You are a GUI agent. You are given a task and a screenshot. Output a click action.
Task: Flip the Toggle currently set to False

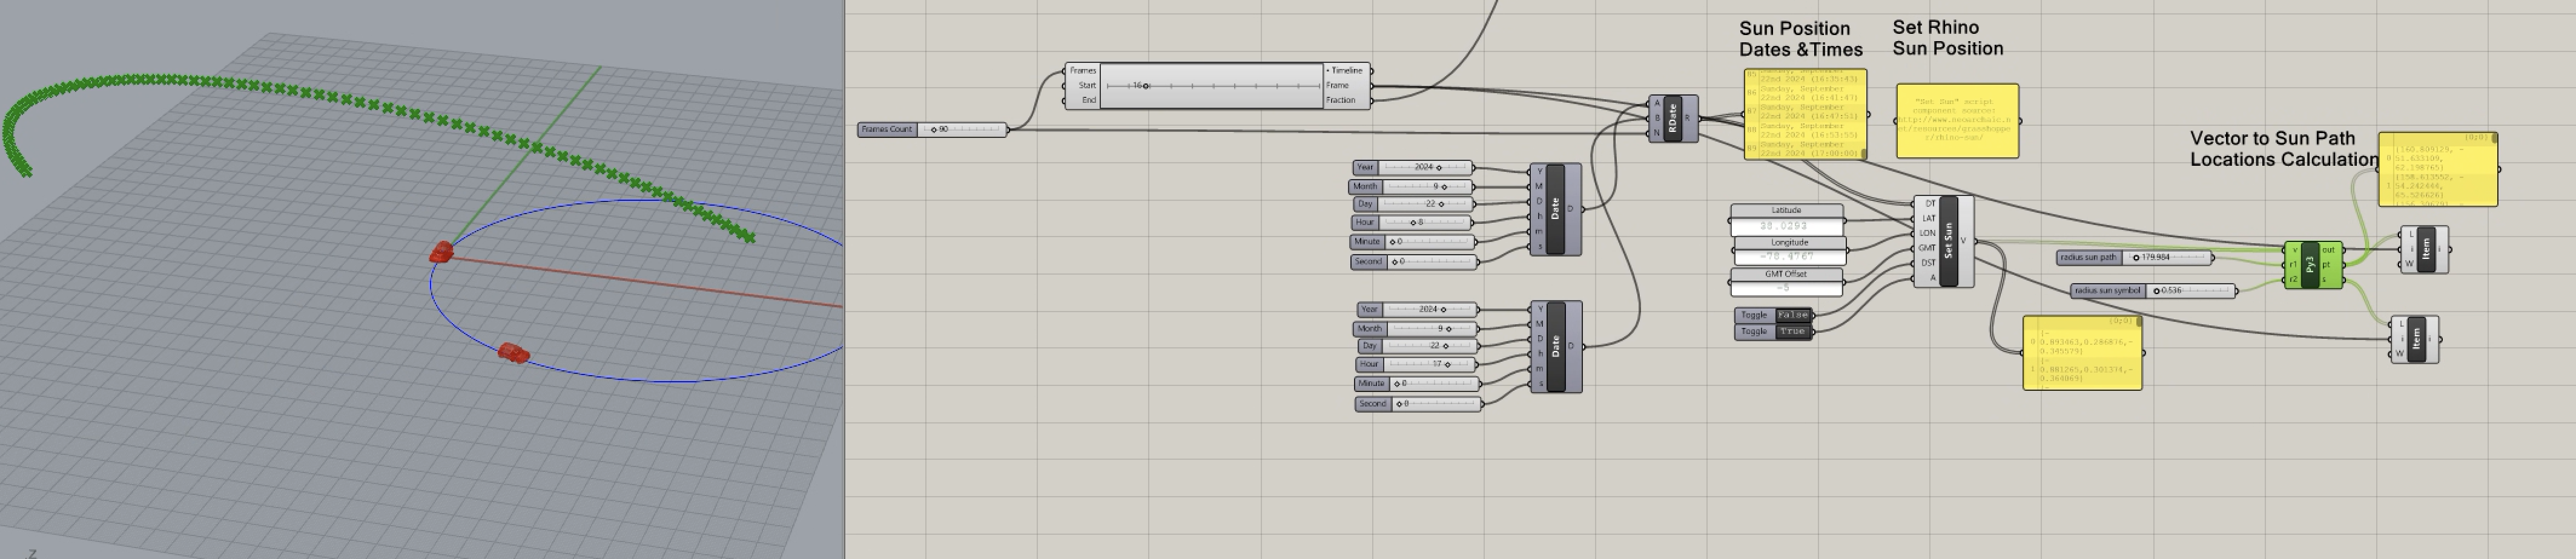click(x=1791, y=315)
